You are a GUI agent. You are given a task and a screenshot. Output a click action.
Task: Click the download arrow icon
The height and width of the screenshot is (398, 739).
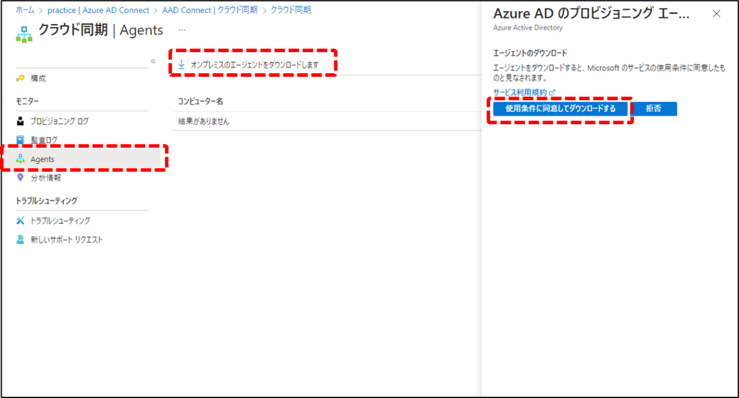(x=182, y=64)
